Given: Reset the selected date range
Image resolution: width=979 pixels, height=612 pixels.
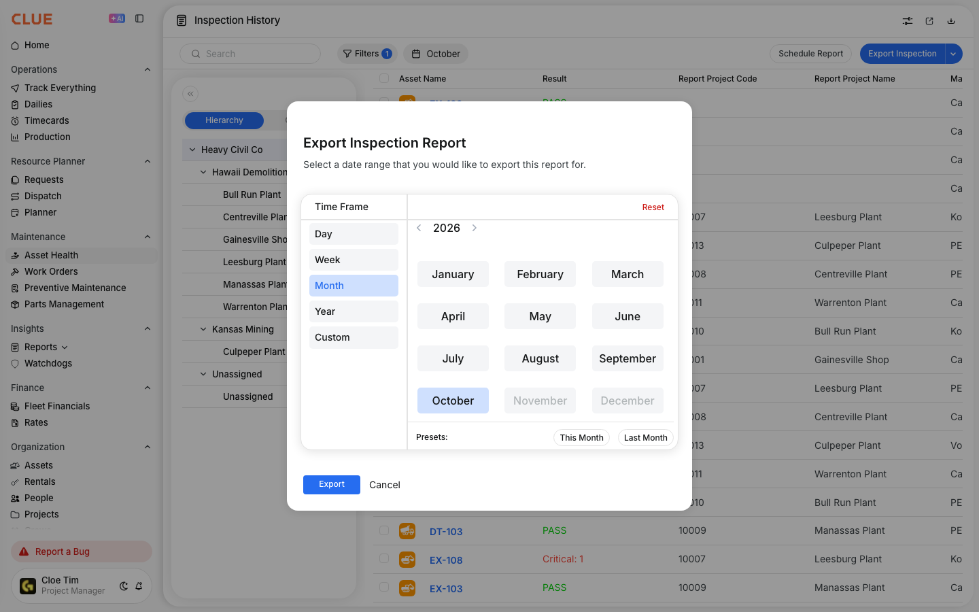Looking at the screenshot, I should pyautogui.click(x=653, y=207).
